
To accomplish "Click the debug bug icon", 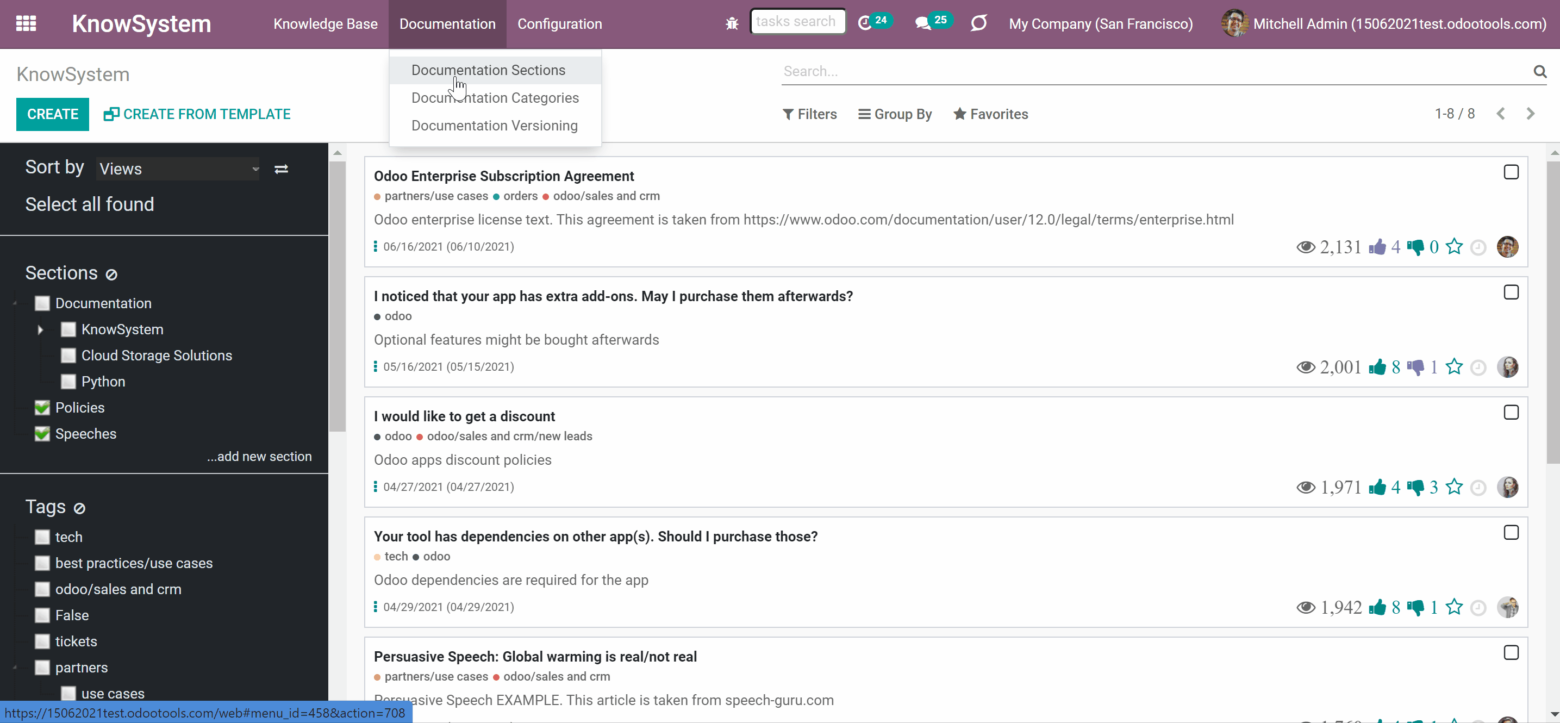I will 732,23.
